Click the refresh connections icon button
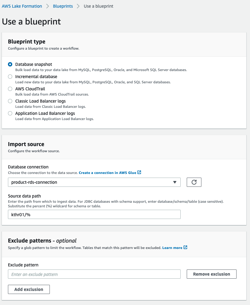 [194, 182]
